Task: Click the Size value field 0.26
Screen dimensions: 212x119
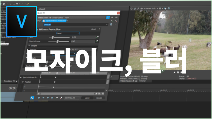Action: tap(83, 37)
